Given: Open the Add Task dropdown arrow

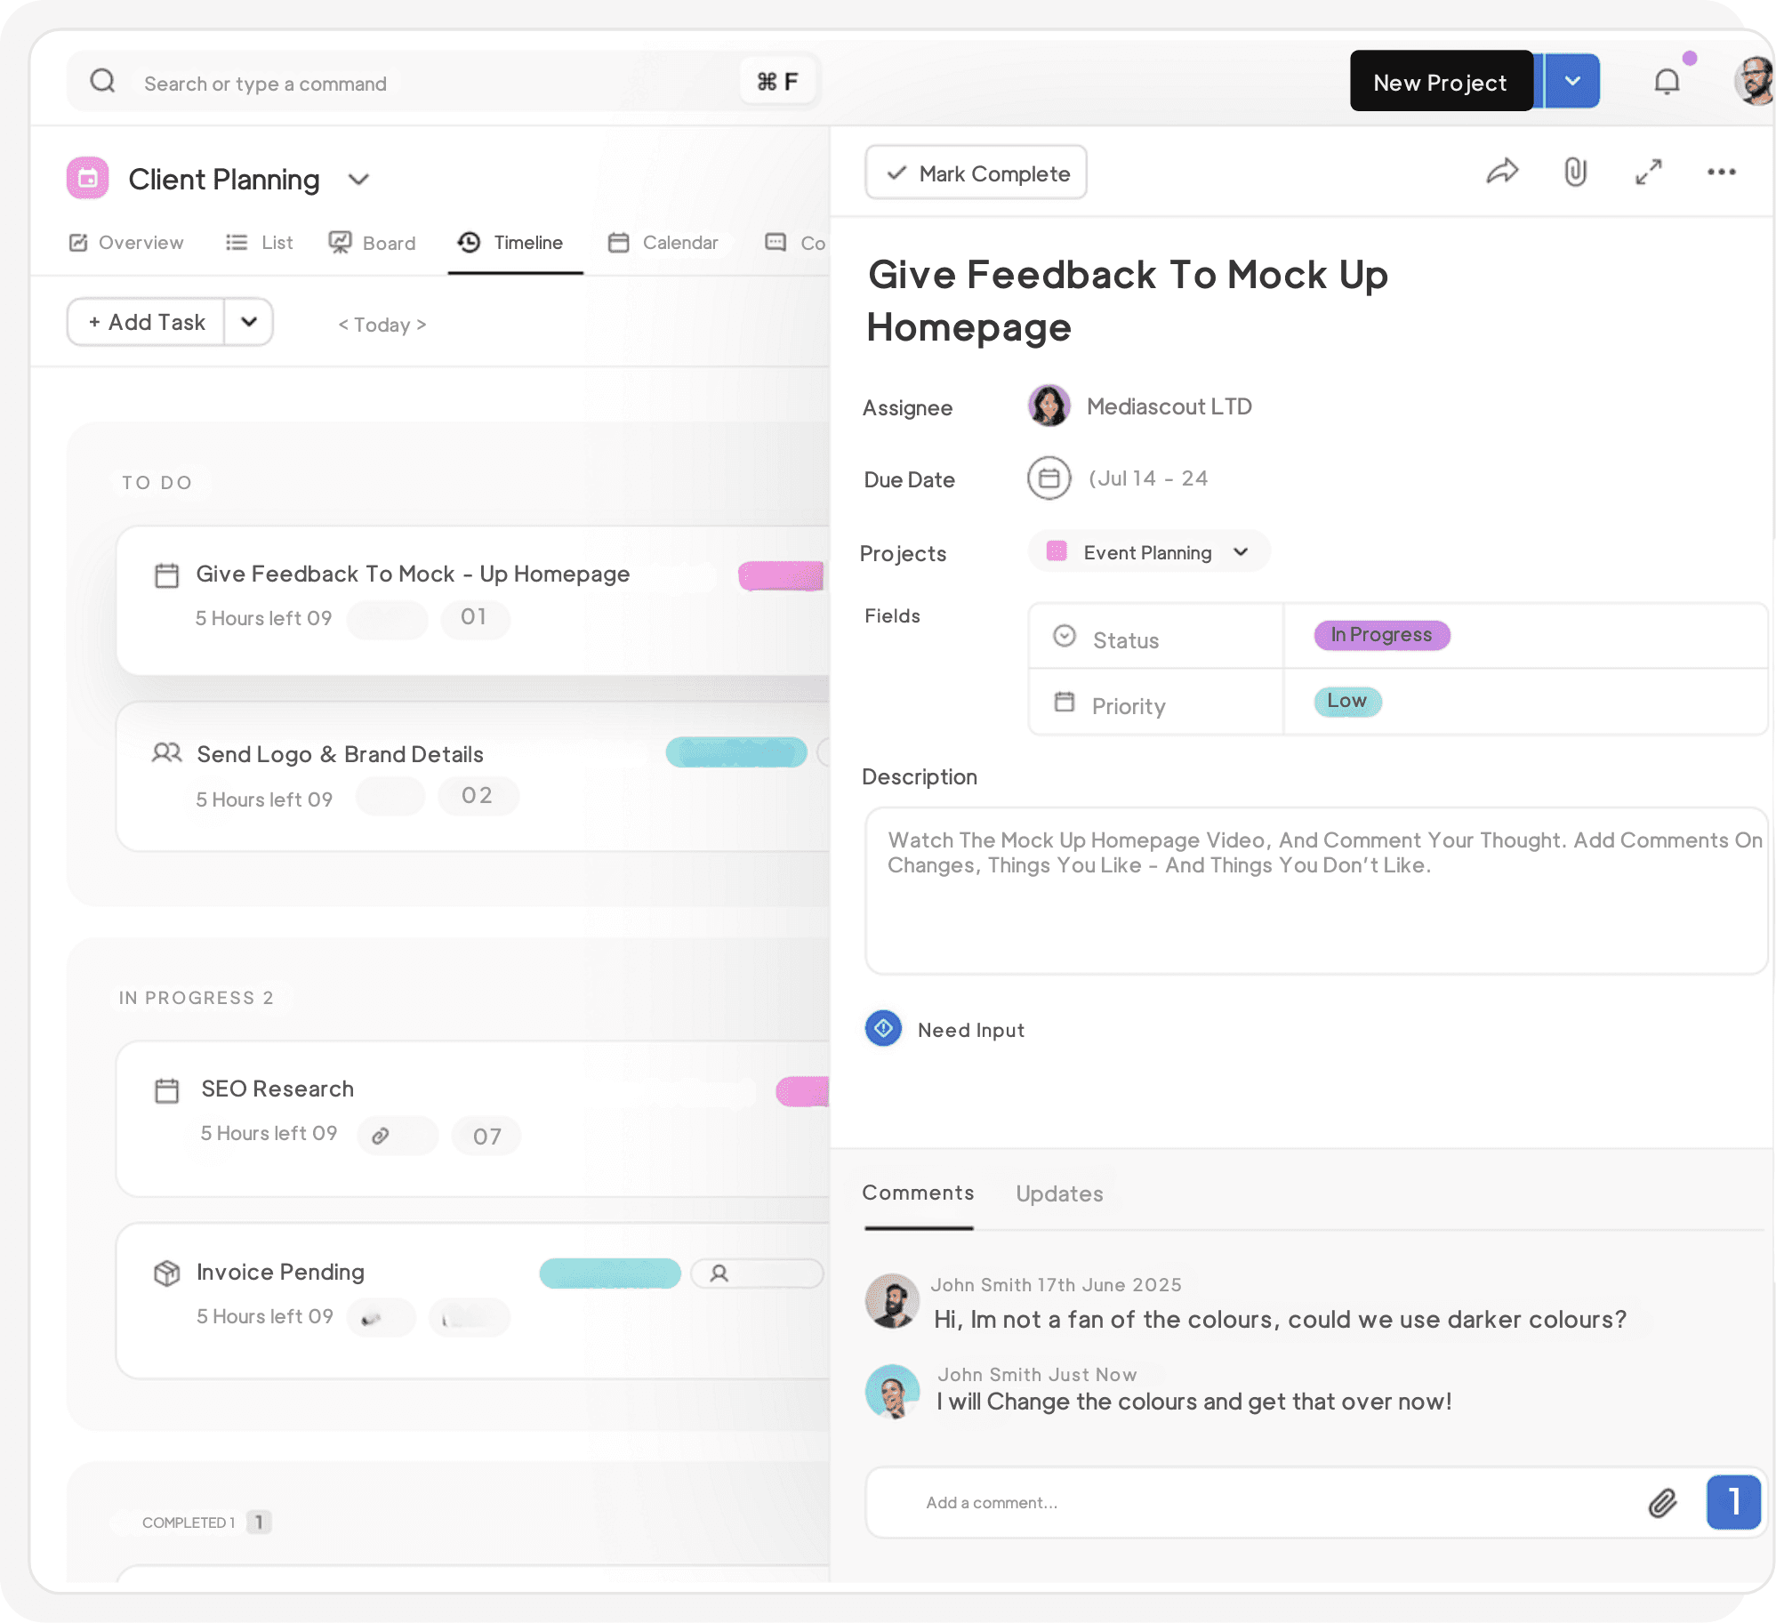Looking at the screenshot, I should [249, 322].
